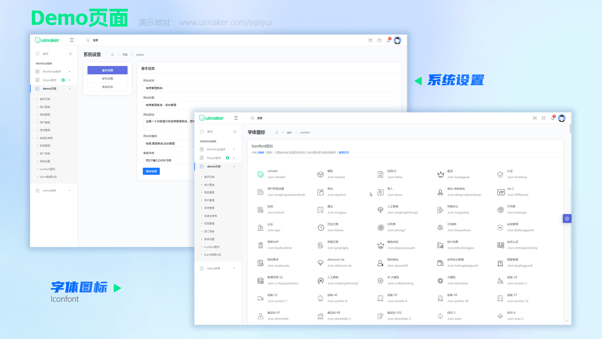Click the crown icon-huangguan icon
602x339 pixels.
tap(441, 175)
